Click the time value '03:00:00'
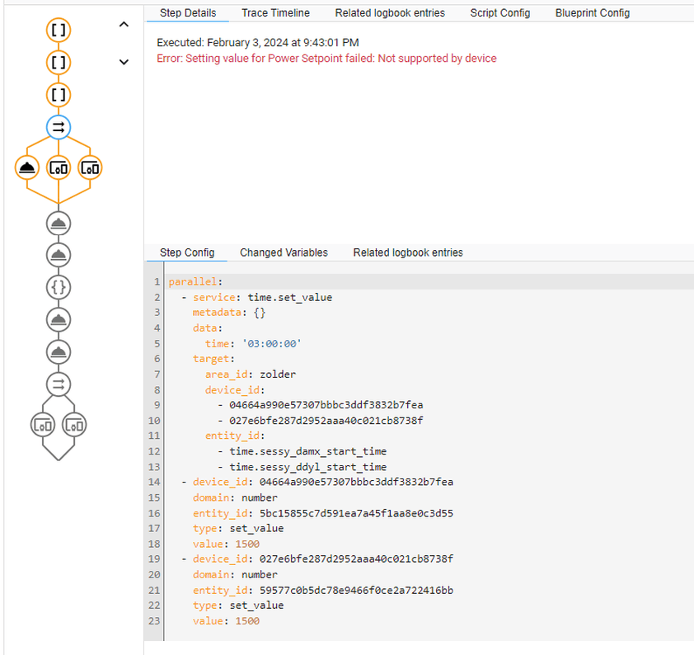694x655 pixels. click(x=272, y=344)
